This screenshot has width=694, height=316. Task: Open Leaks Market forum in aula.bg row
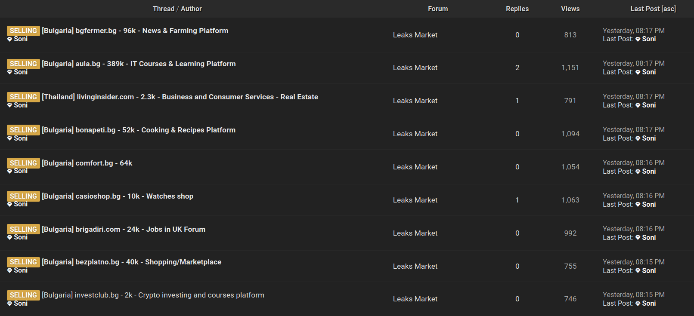pos(415,67)
